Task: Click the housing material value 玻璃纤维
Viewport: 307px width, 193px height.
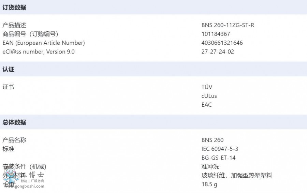Action: pyautogui.click(x=213, y=175)
